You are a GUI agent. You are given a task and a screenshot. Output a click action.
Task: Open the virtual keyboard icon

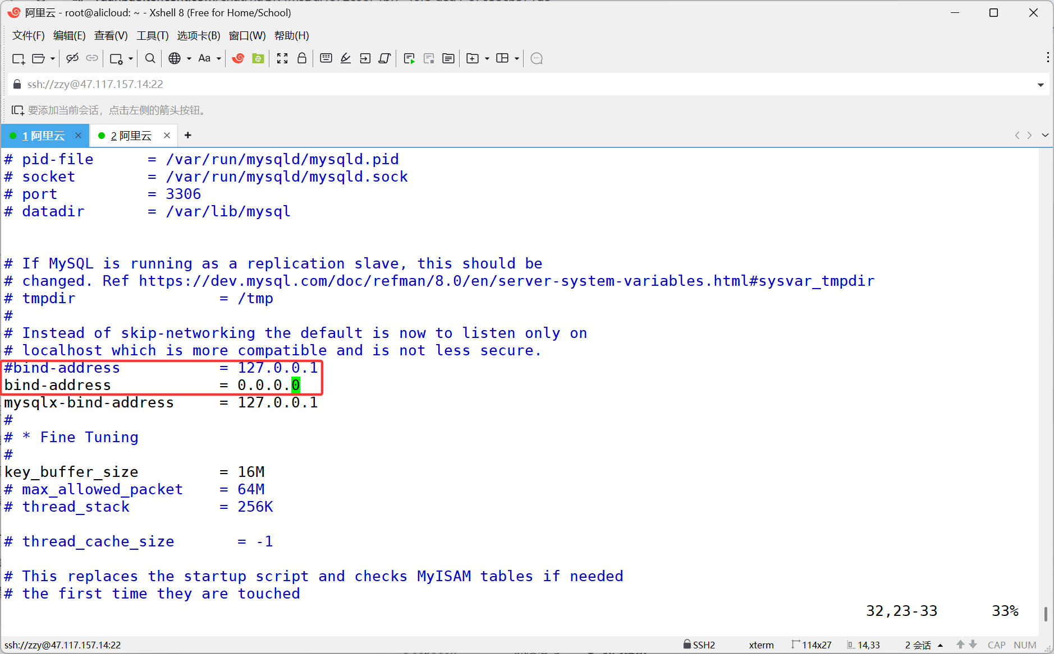pos(326,58)
